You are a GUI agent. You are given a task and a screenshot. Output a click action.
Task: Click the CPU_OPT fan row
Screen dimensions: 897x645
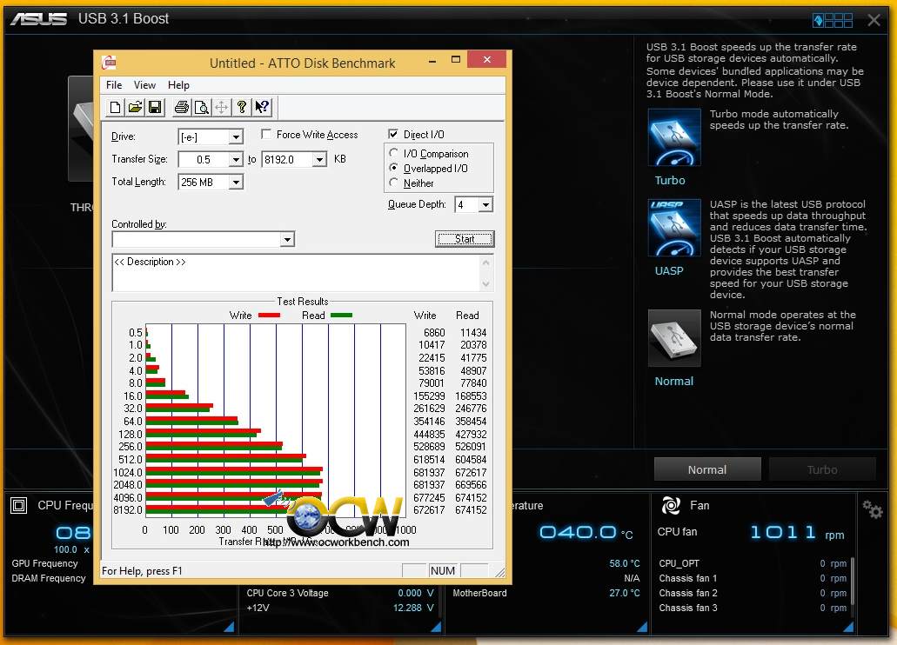click(753, 563)
